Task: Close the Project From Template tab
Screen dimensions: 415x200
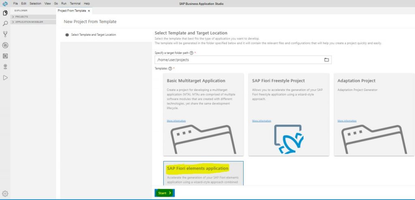Action: pos(89,11)
